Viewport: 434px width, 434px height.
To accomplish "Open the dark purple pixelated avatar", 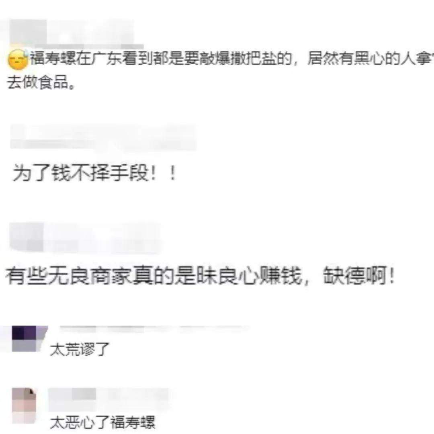I will [29, 339].
